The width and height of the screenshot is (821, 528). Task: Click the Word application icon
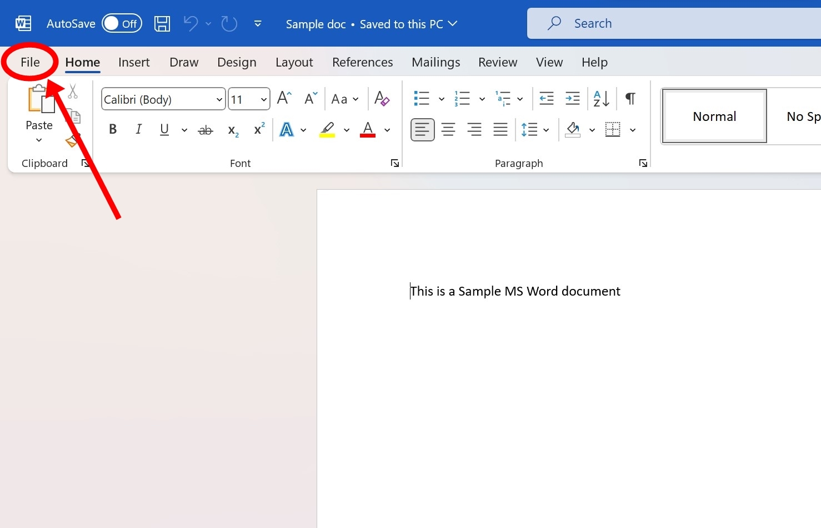pos(23,23)
